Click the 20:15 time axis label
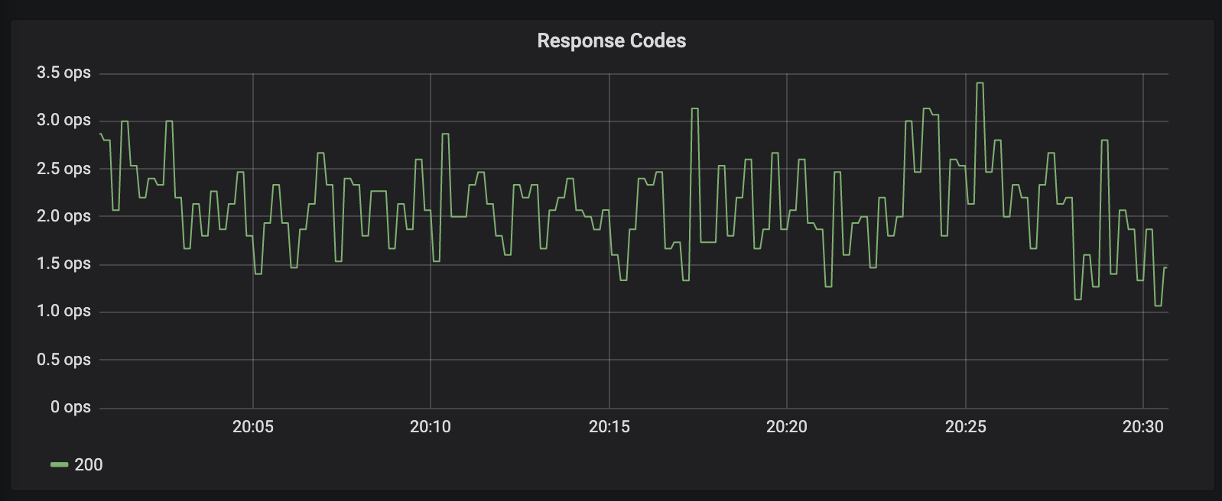 pos(609,427)
